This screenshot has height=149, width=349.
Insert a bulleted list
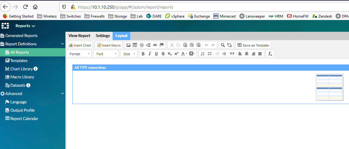pyautogui.click(x=209, y=54)
